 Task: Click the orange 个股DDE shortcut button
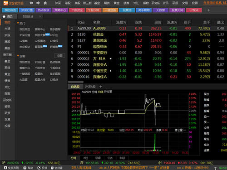(94, 10)
